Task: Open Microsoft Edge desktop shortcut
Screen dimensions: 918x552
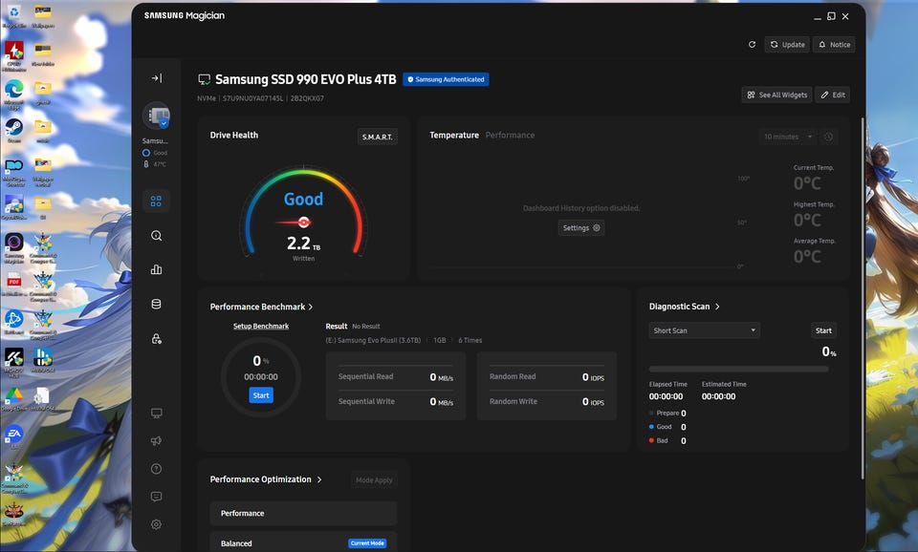Action: [x=14, y=95]
